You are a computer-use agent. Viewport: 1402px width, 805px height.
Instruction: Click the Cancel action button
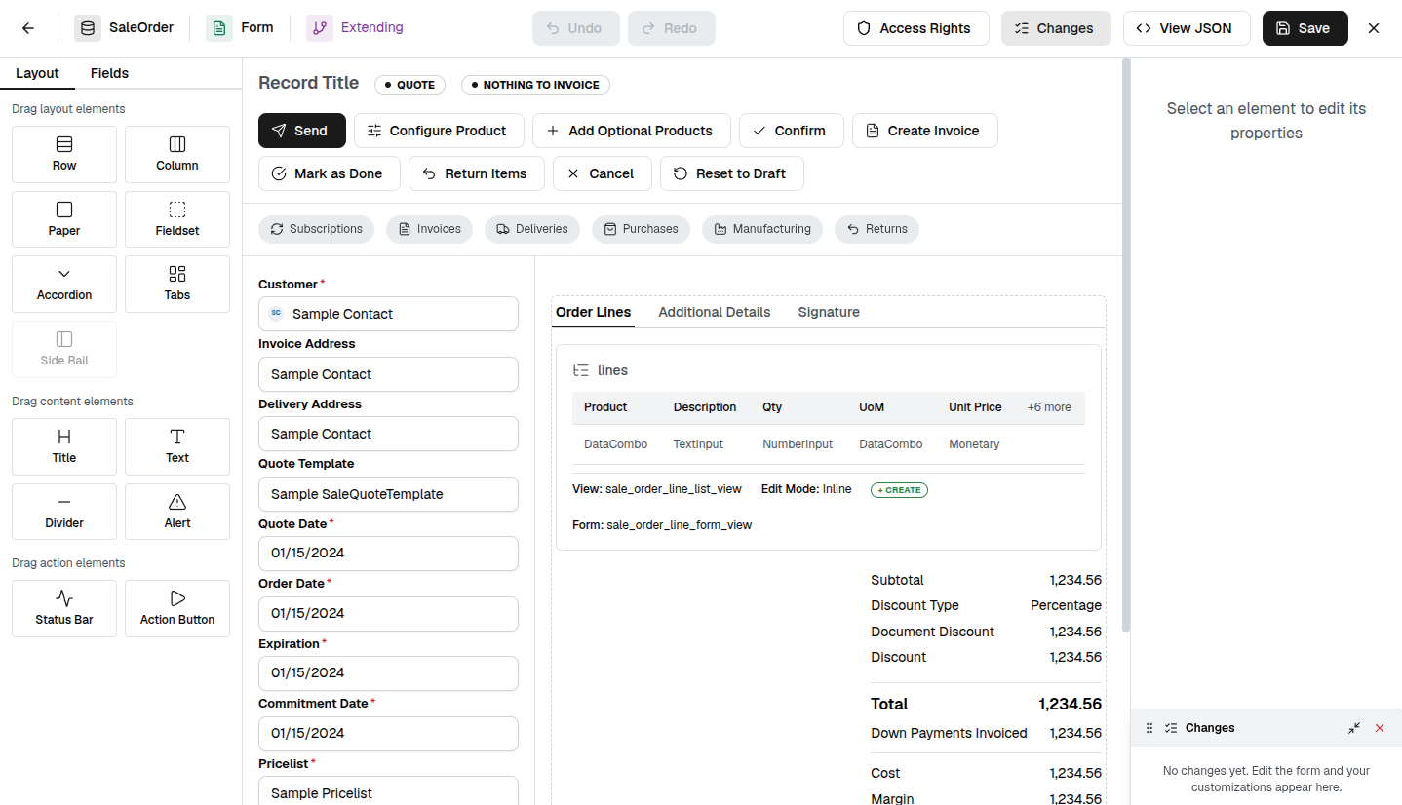tap(603, 173)
